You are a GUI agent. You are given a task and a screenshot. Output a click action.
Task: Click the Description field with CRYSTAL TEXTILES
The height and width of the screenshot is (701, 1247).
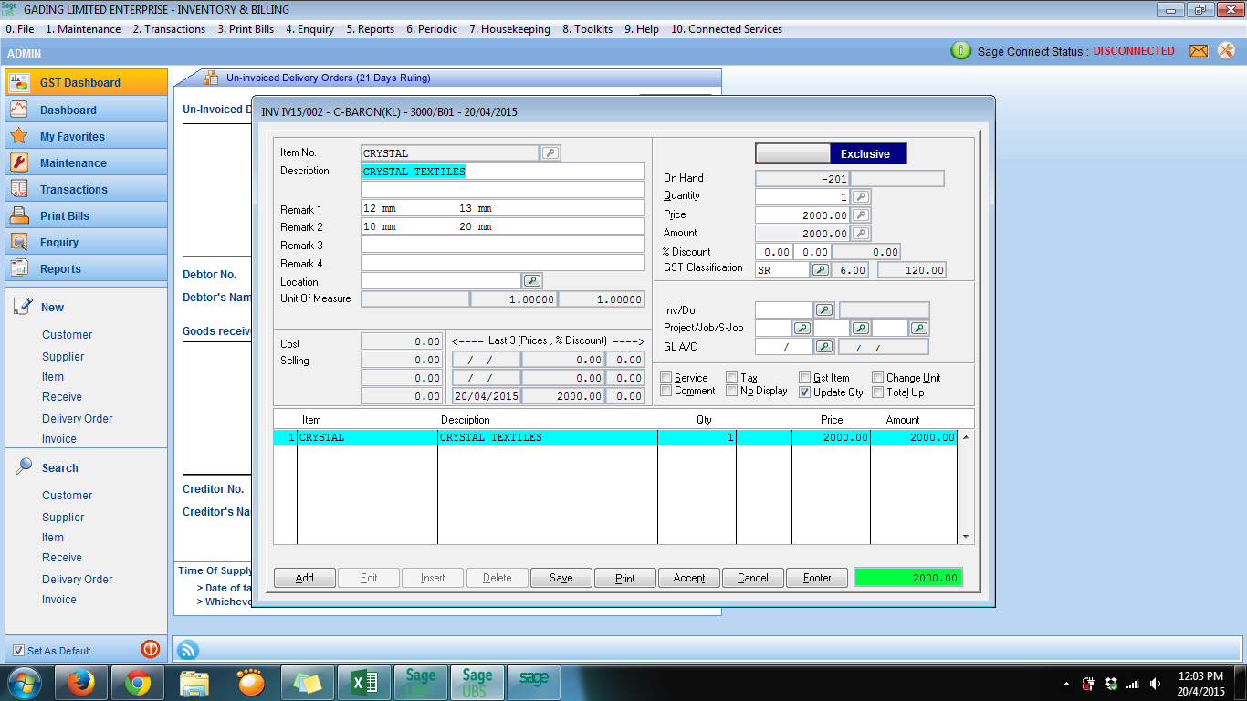coord(503,172)
